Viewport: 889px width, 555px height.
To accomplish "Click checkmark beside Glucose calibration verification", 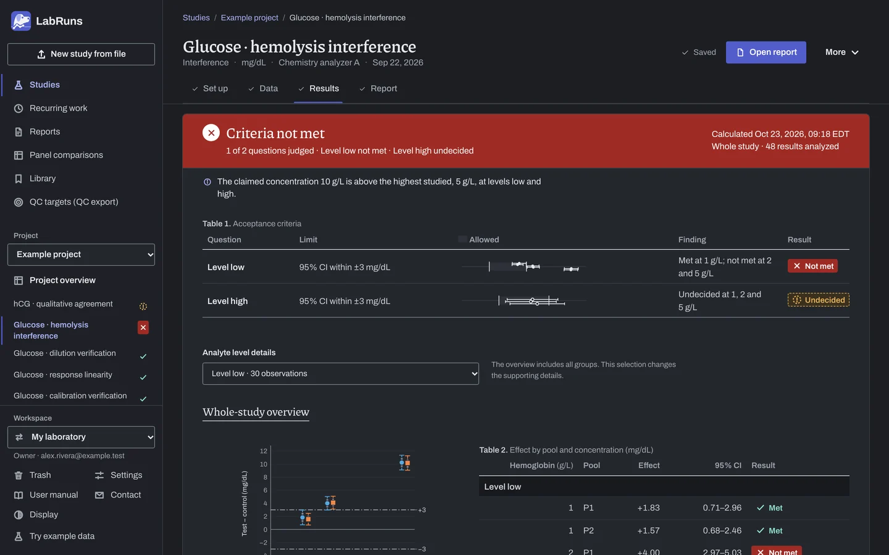I will point(143,399).
